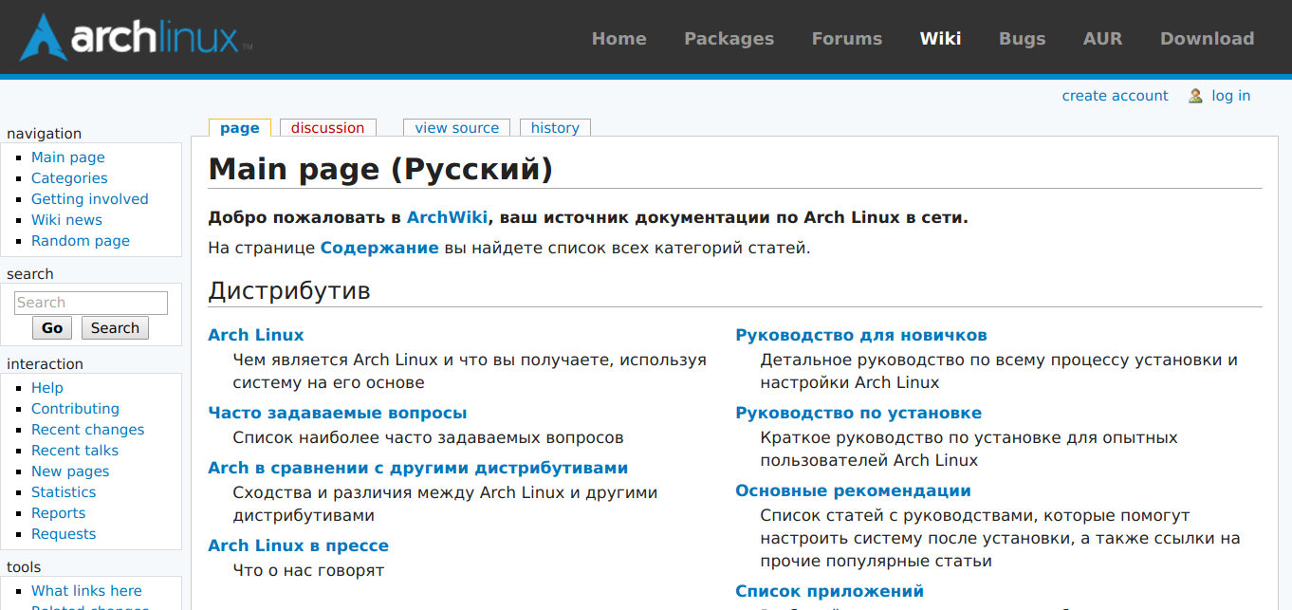Open What links here tool
Screen dimensions: 1292x610
[x=86, y=591]
